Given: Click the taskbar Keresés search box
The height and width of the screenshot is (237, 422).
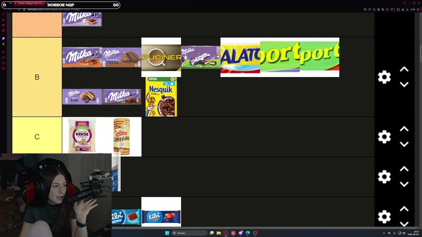Looking at the screenshot, I should [x=189, y=233].
